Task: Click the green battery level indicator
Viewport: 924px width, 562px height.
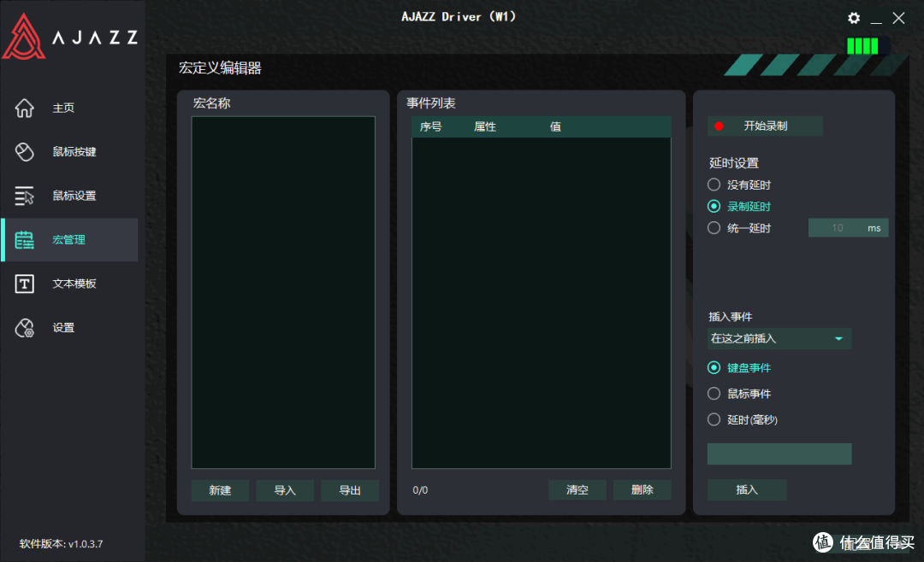Action: coord(862,46)
